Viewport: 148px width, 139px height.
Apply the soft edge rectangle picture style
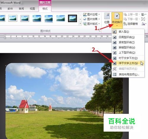(x=60, y=18)
